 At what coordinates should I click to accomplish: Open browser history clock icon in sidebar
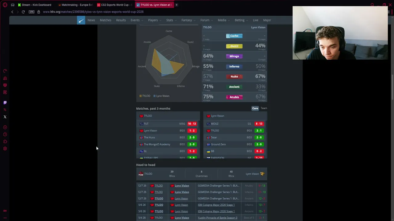(5, 134)
